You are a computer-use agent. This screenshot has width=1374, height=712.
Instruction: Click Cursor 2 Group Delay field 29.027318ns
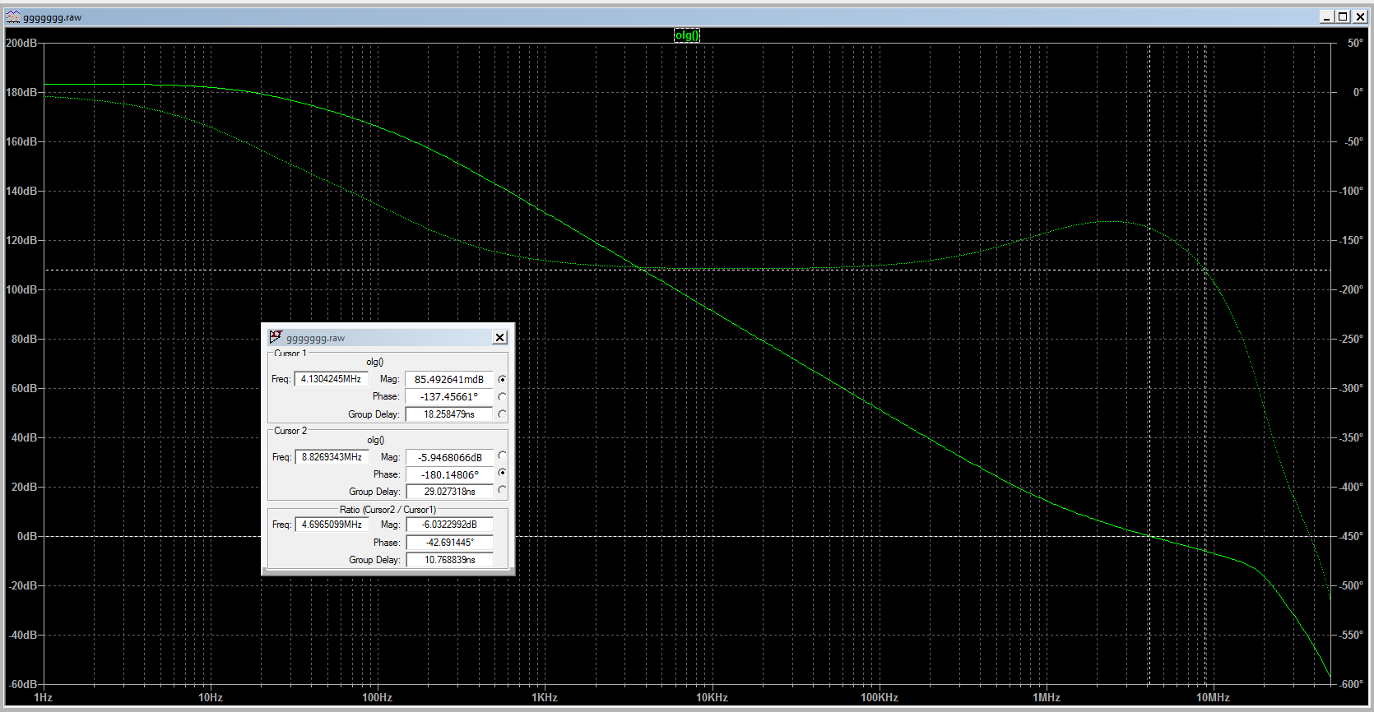[x=450, y=492]
